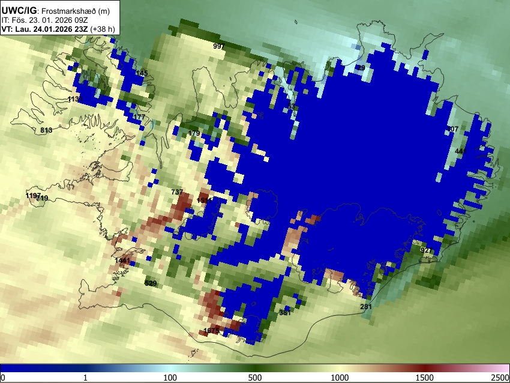
Task: Click the map value 719
Action: point(43,198)
